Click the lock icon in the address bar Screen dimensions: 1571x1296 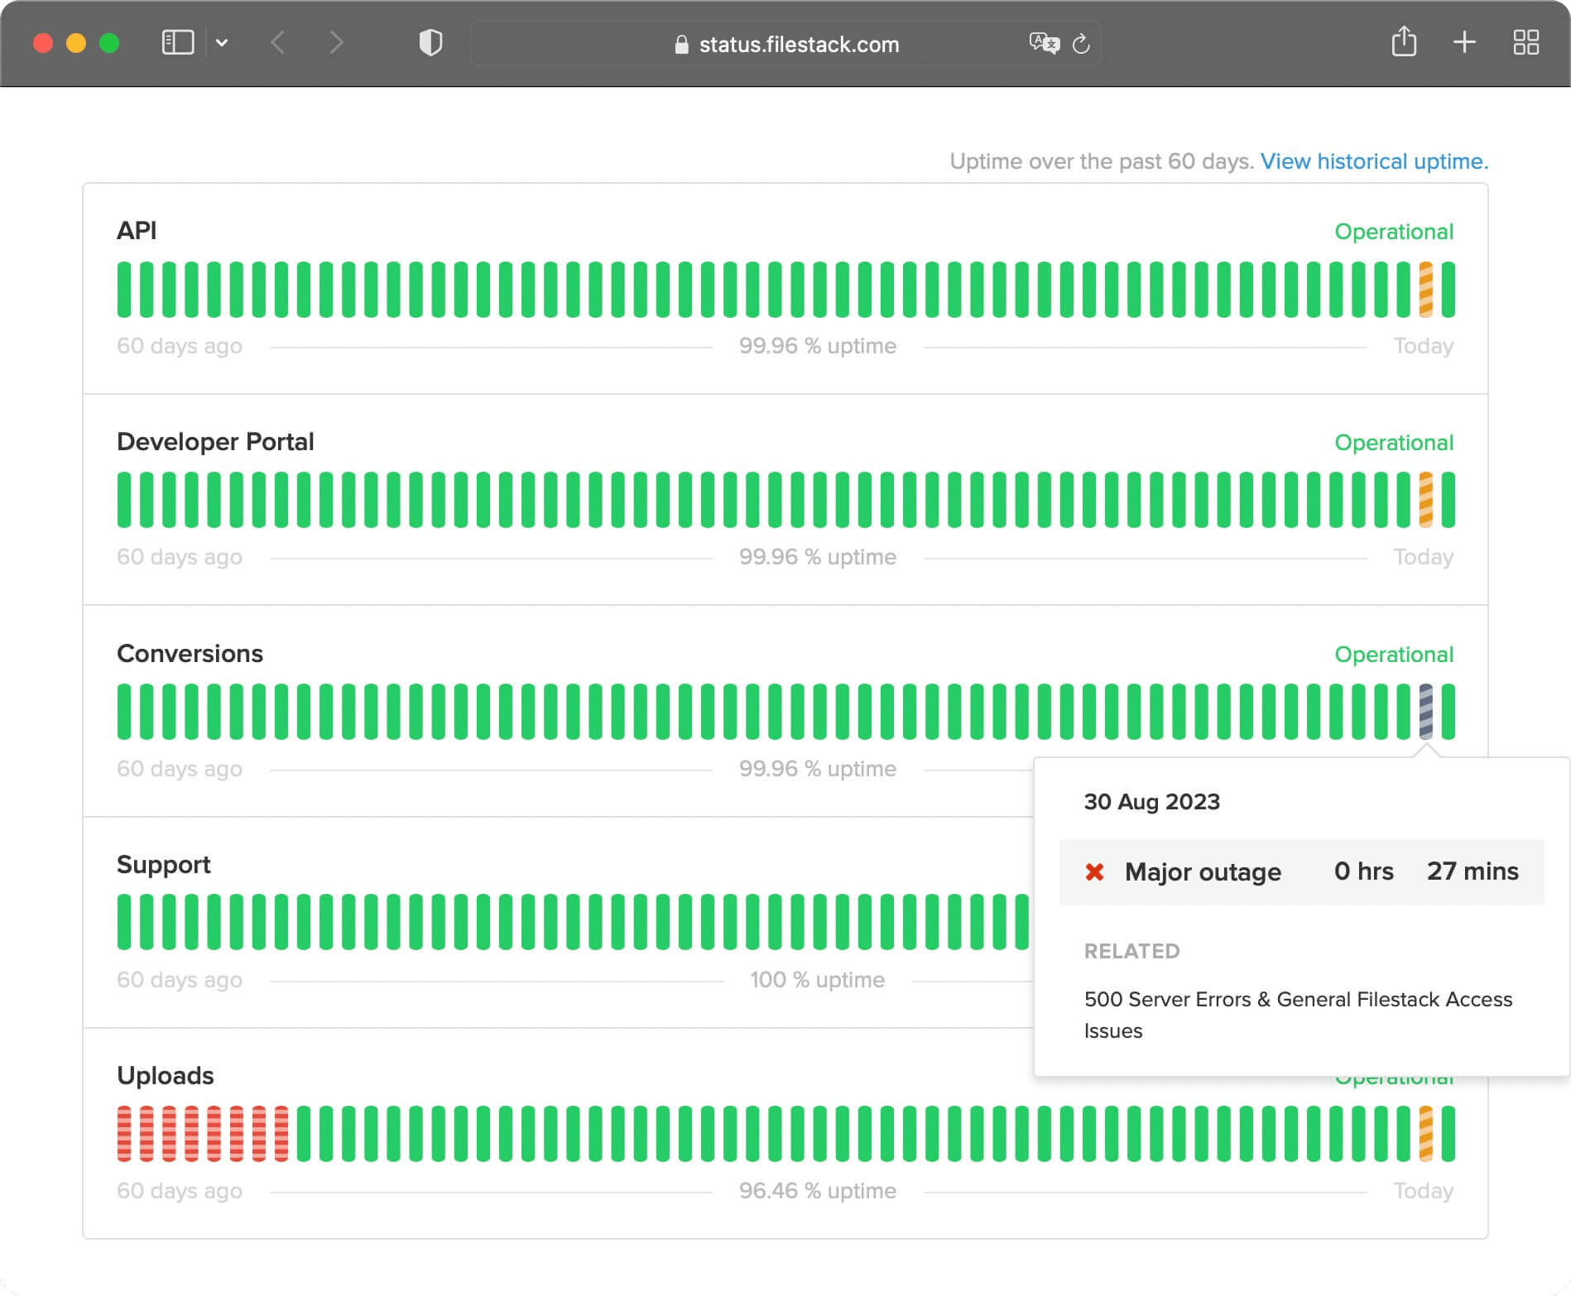[681, 44]
